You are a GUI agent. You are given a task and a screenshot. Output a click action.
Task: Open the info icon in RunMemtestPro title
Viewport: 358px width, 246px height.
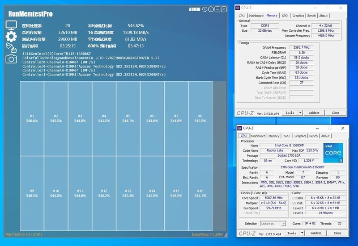click(211, 9)
